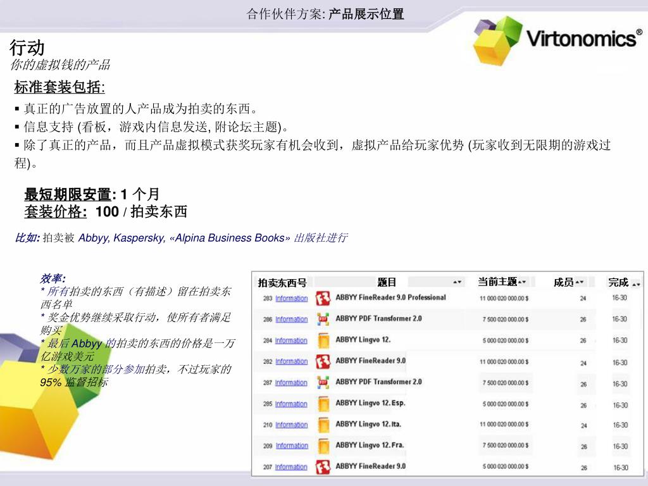
Task: Click the Virtonomics wordmark
Action: (x=584, y=39)
